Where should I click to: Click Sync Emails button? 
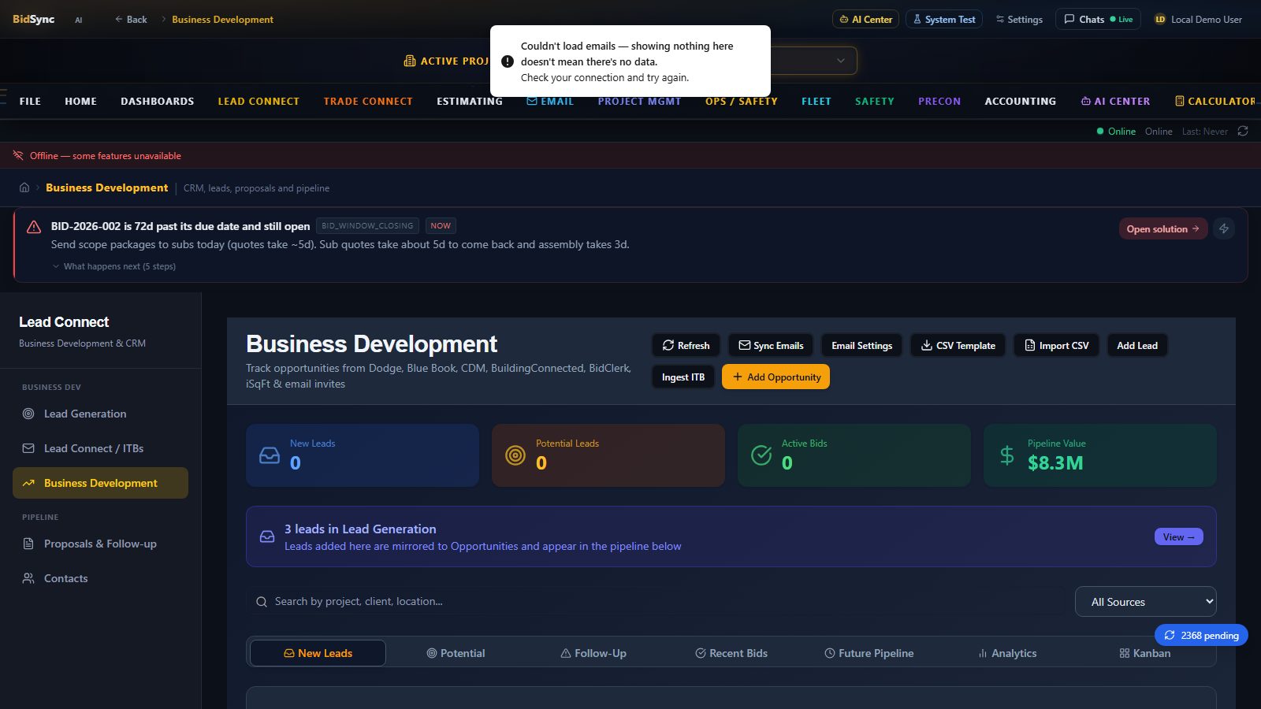[771, 345]
